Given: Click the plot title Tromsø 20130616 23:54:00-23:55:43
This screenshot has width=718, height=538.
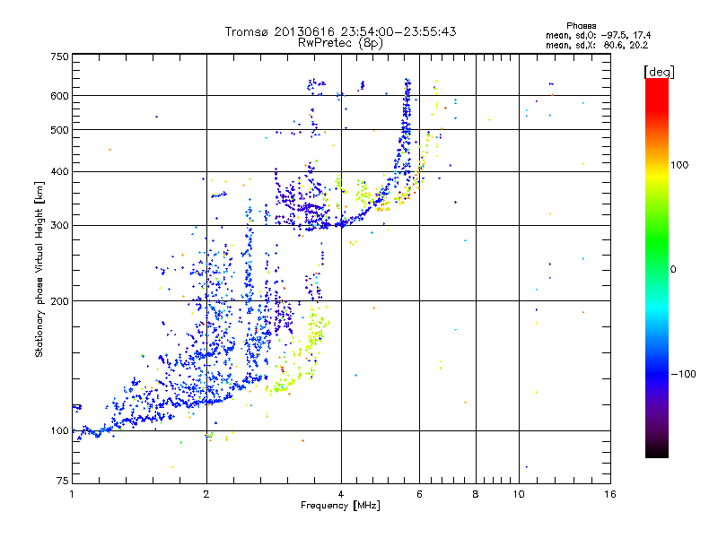Looking at the screenshot, I should click(x=341, y=31).
